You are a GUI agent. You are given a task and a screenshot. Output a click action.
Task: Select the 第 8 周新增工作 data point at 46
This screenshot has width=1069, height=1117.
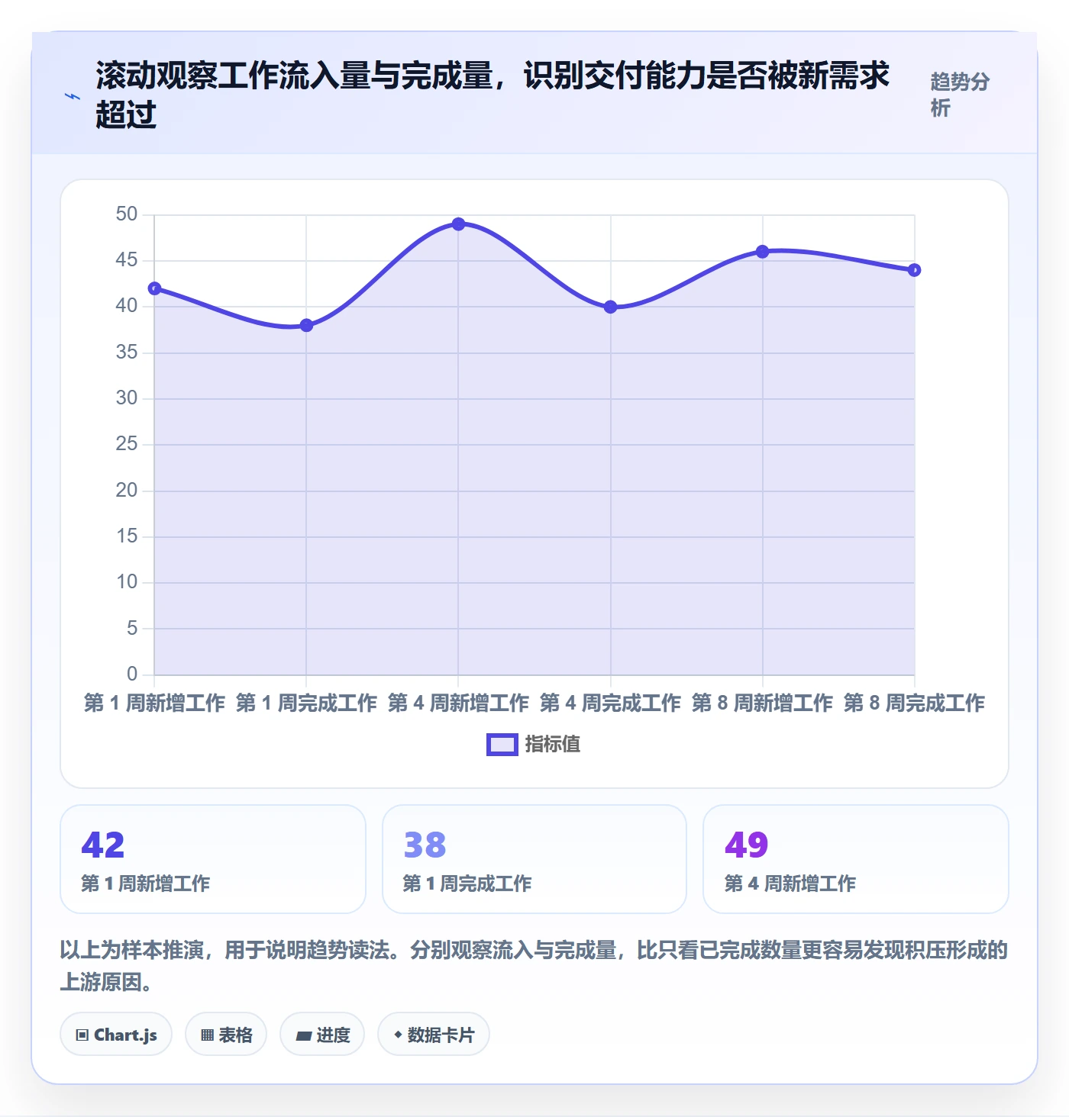click(762, 252)
